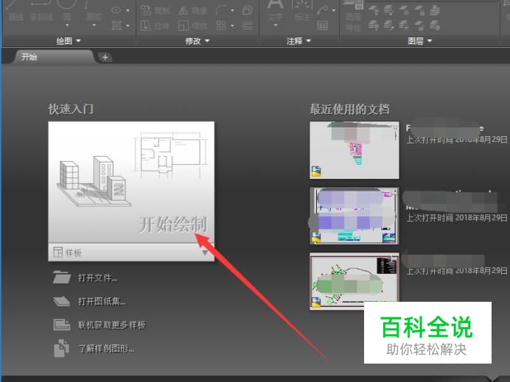This screenshot has width=510, height=382.
Task: Select the Circle (圆) tool
Action: point(67,10)
